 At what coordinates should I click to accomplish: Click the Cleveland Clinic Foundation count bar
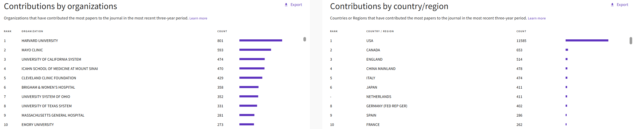(251, 78)
